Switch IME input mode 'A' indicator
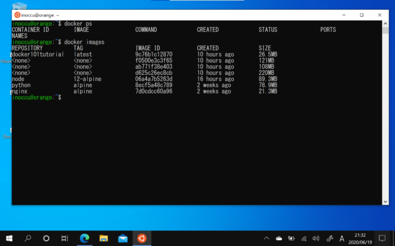This screenshot has height=246, width=395. pyautogui.click(x=341, y=239)
